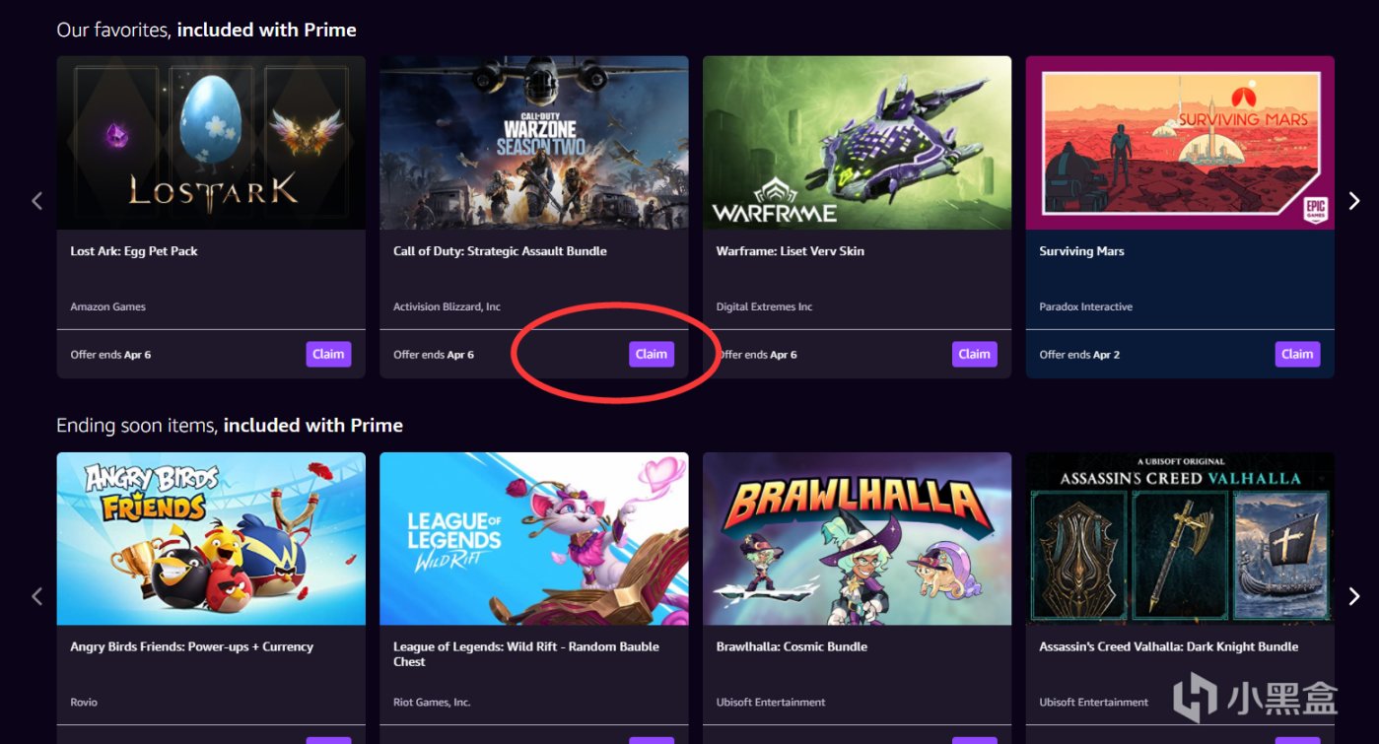Select the Our favorites, included with Prime heading
Image resolution: width=1379 pixels, height=744 pixels.
206,31
